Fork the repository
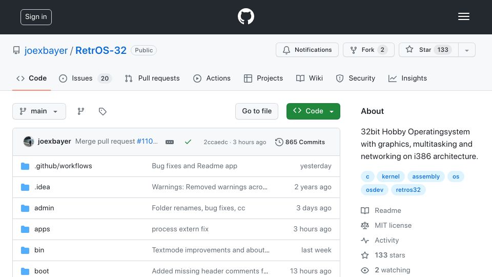The height and width of the screenshot is (277, 492). click(368, 50)
